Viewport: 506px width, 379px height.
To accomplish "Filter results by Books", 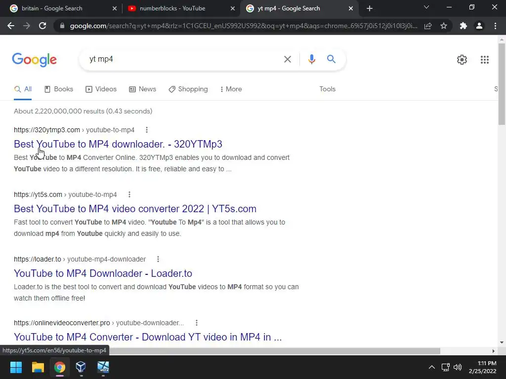I will tap(59, 89).
